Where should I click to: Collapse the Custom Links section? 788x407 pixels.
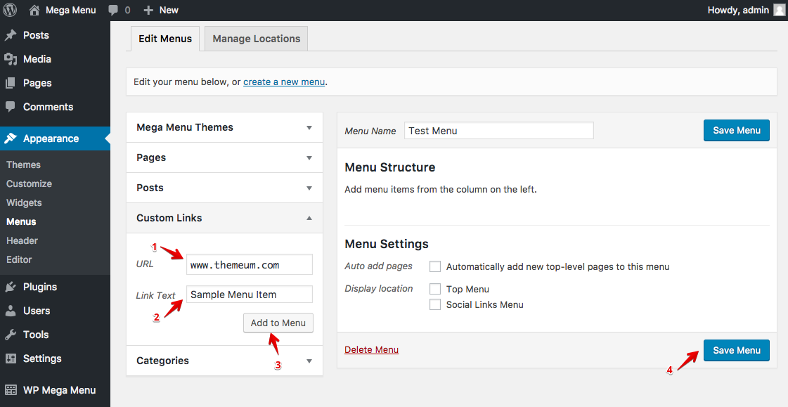tap(309, 218)
